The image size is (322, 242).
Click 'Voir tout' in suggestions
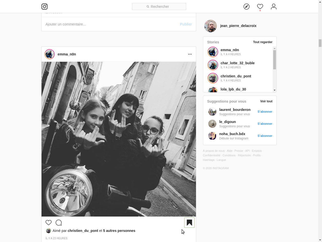coord(266,101)
